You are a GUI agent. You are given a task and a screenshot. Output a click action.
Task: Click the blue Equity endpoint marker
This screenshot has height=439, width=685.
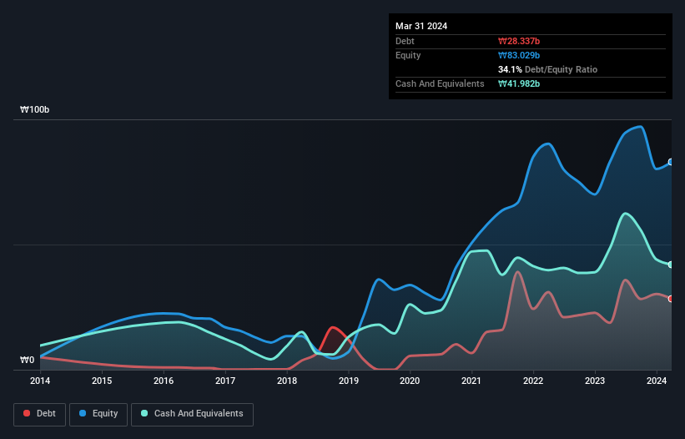(671, 162)
